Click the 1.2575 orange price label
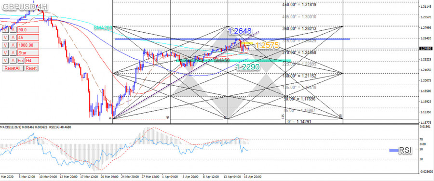This screenshot has height=181, width=434. 267,46
